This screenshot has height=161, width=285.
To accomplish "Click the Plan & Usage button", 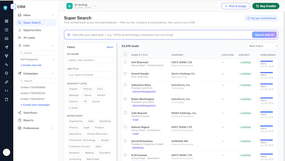I will 235,6.
